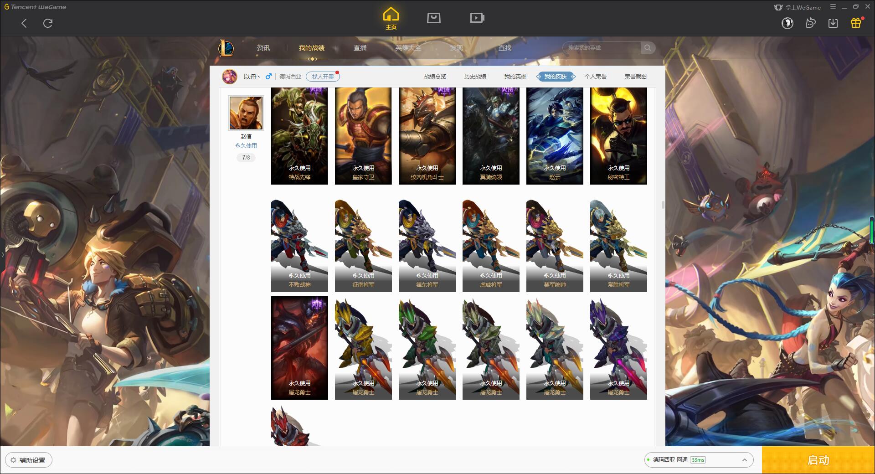Image resolution: width=875 pixels, height=474 pixels.
Task: Open the purple 屠龙勇士 chroma card
Action: click(x=618, y=349)
